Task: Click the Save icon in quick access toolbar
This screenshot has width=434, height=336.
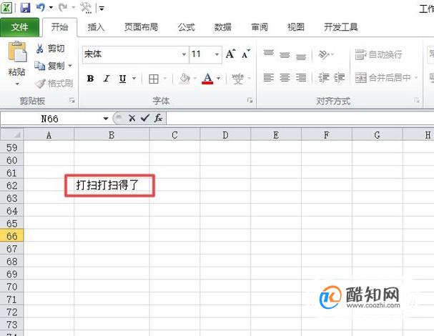Action: coord(25,7)
